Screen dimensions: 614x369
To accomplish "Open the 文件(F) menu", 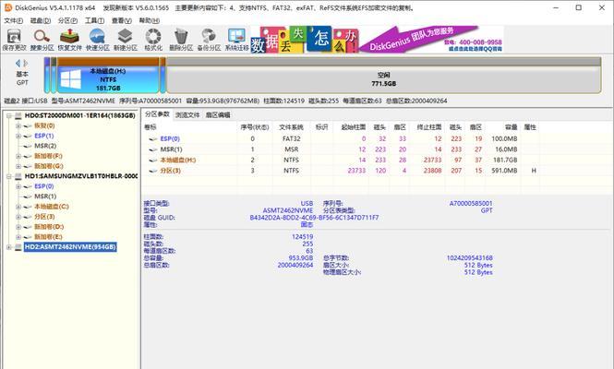I will [13, 18].
